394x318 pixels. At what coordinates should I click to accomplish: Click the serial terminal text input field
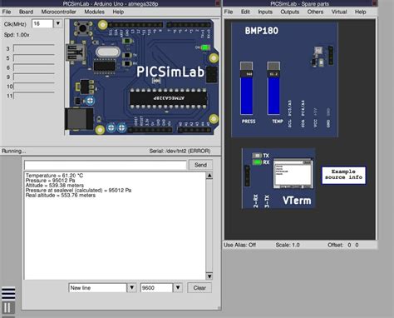click(106, 165)
